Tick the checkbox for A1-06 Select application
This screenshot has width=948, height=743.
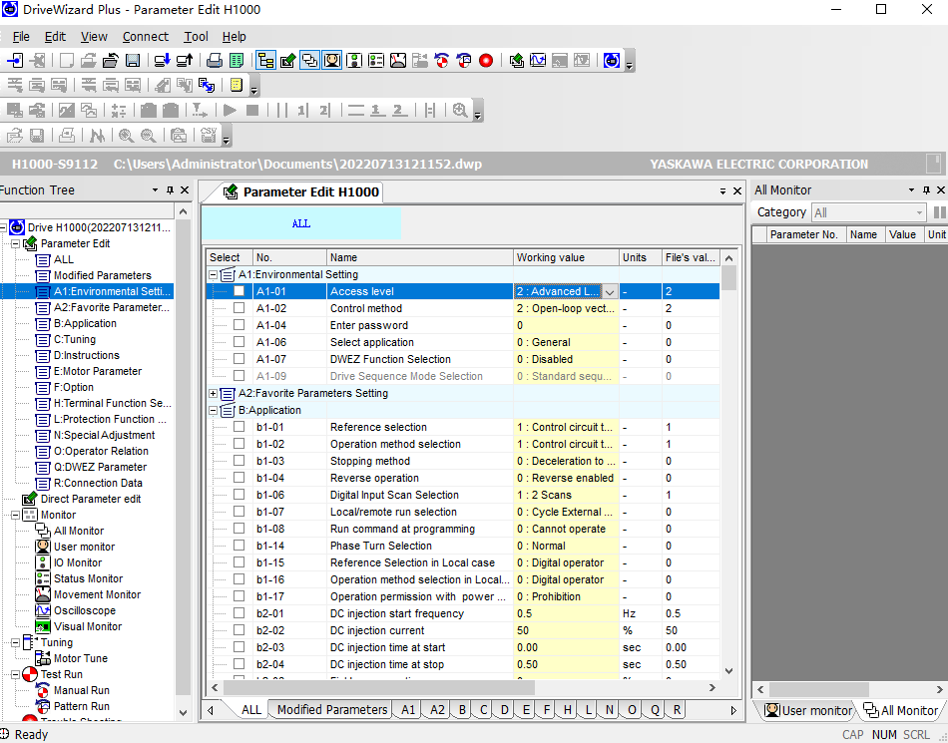click(x=239, y=342)
